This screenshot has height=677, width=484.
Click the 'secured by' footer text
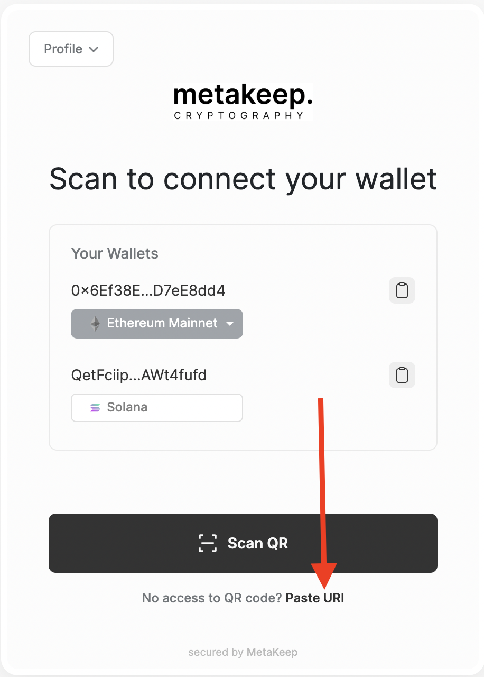[216, 653]
